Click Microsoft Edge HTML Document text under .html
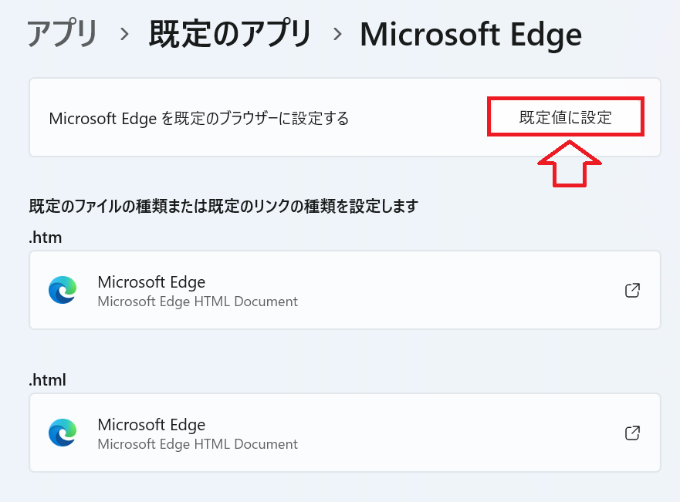The height and width of the screenshot is (502, 680). click(x=197, y=444)
